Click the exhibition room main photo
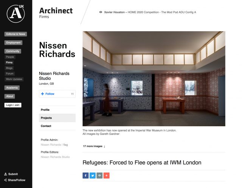The width and height of the screenshot is (242, 188). pyautogui.click(x=154, y=78)
